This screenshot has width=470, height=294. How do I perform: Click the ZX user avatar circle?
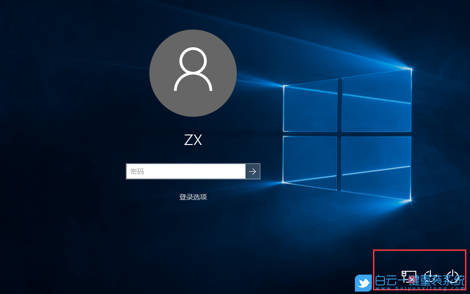tap(193, 73)
